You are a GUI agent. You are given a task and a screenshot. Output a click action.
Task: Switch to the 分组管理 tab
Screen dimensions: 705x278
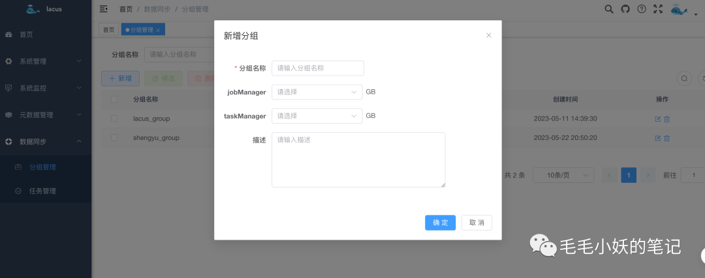click(142, 30)
